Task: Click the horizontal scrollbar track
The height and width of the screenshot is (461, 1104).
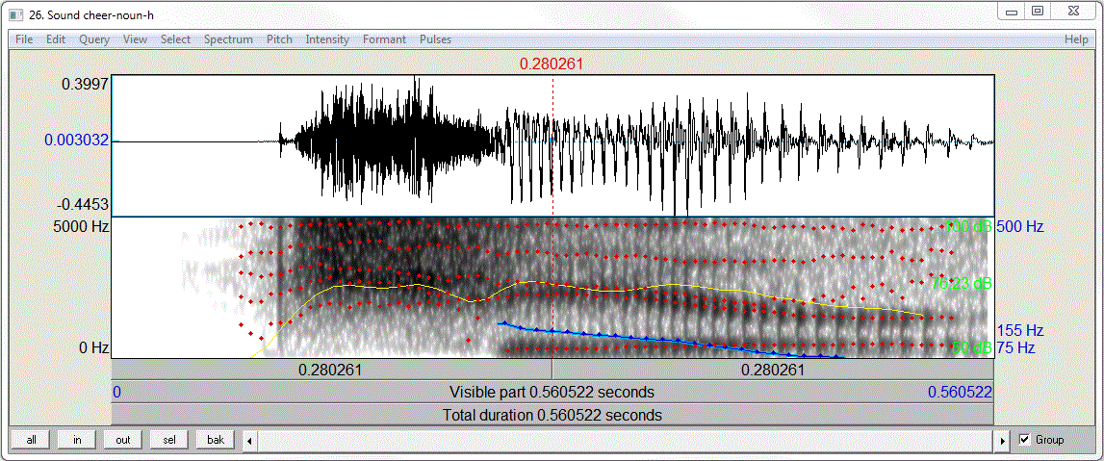Action: click(626, 441)
